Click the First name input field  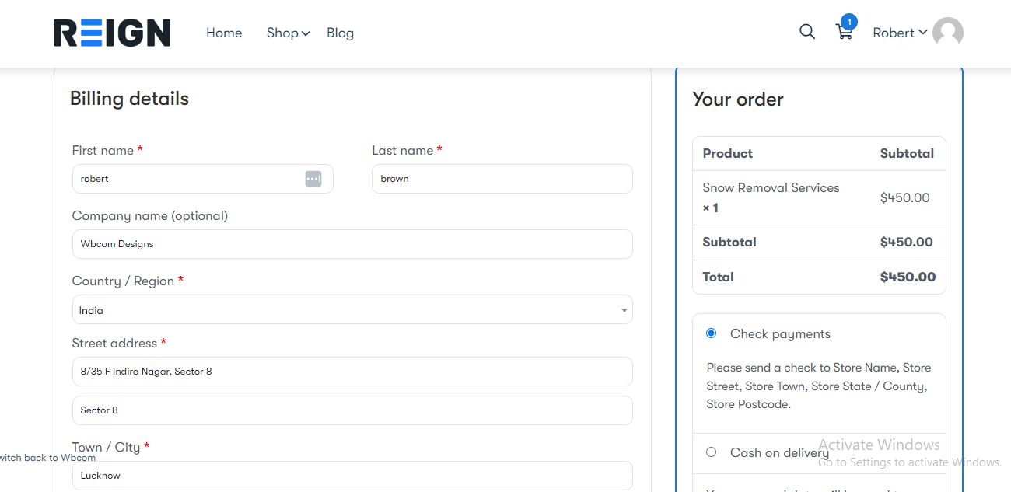[x=187, y=179]
